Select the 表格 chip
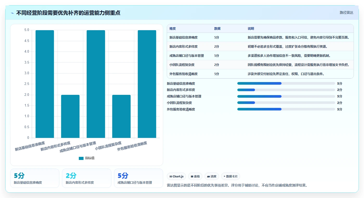This screenshot has width=364, height=198. [x=195, y=176]
